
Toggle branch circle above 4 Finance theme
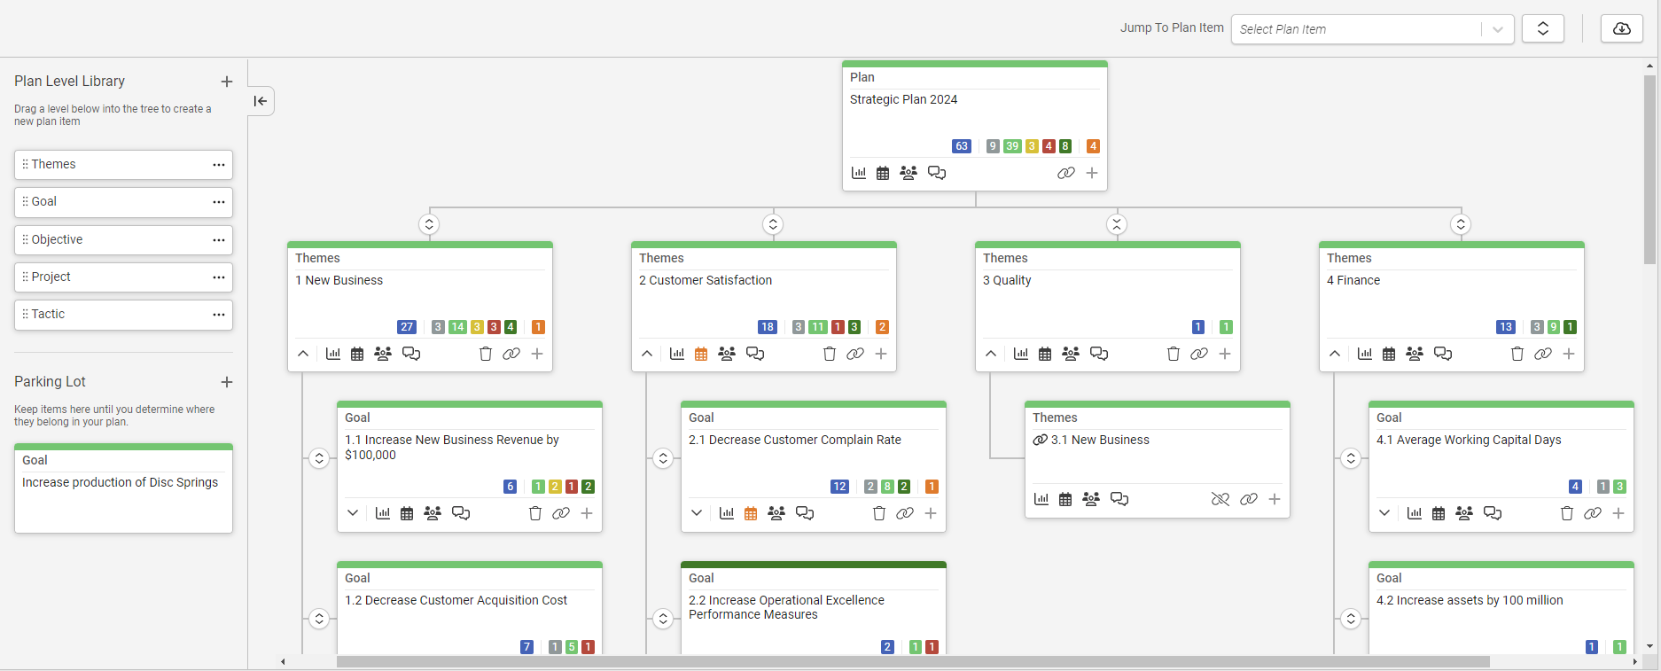(x=1461, y=224)
